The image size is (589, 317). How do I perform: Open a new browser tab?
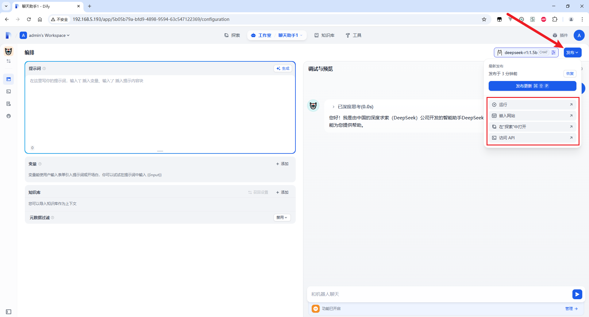point(90,6)
